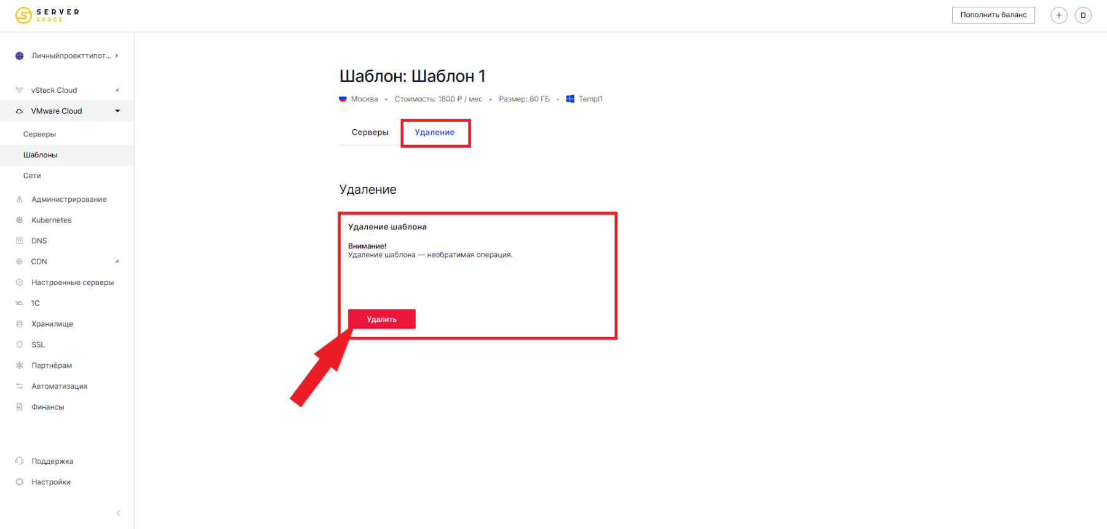This screenshot has width=1107, height=529.
Task: Click the 1C sidebar icon
Action: tap(19, 303)
